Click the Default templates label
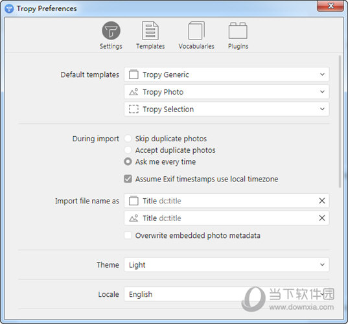The width and height of the screenshot is (348, 324). 89,75
